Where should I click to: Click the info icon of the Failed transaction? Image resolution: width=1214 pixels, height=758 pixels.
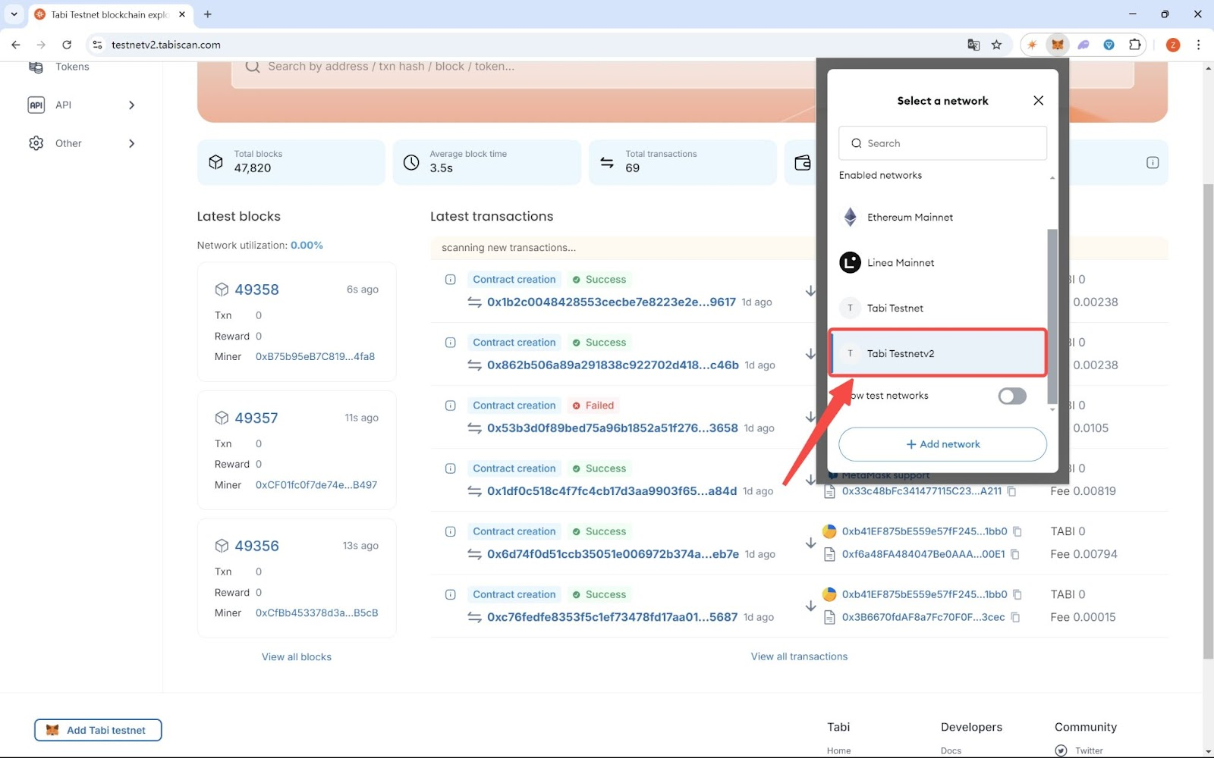tap(450, 406)
